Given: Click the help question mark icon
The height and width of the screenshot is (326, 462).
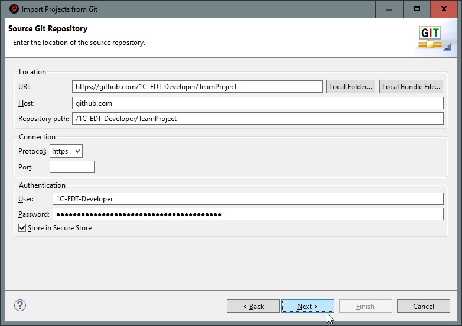Looking at the screenshot, I should (20, 305).
